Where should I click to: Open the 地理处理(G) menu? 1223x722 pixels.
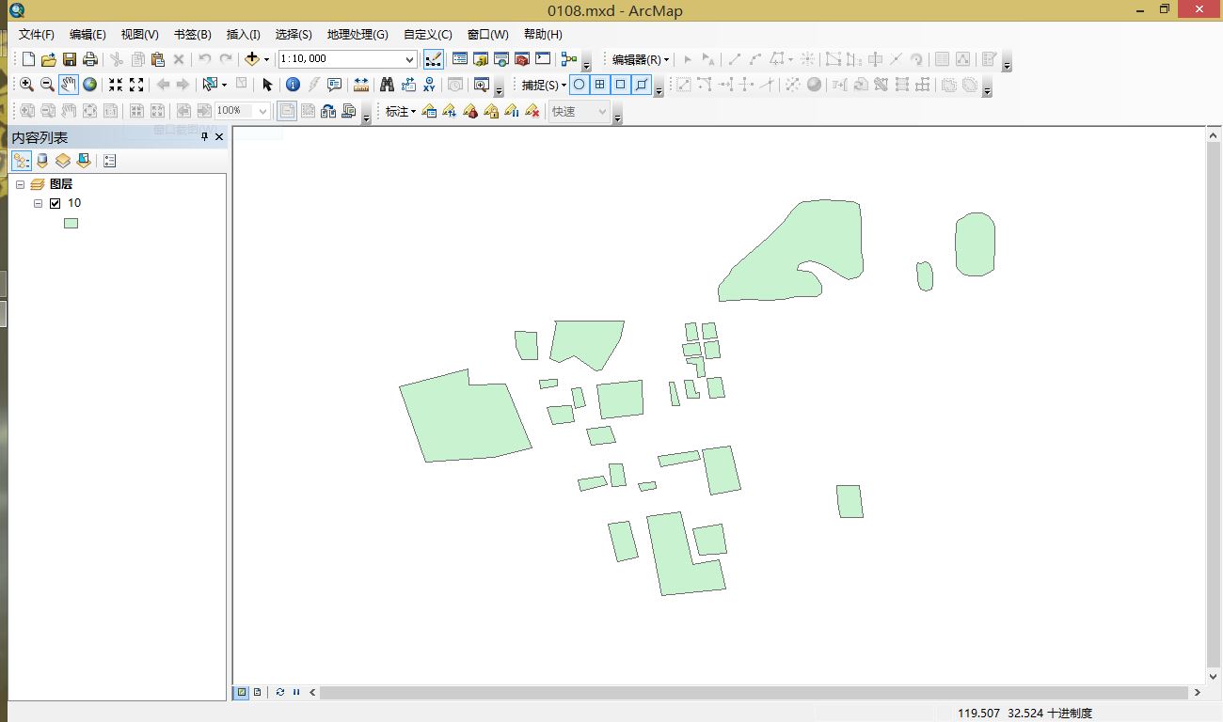click(x=358, y=34)
